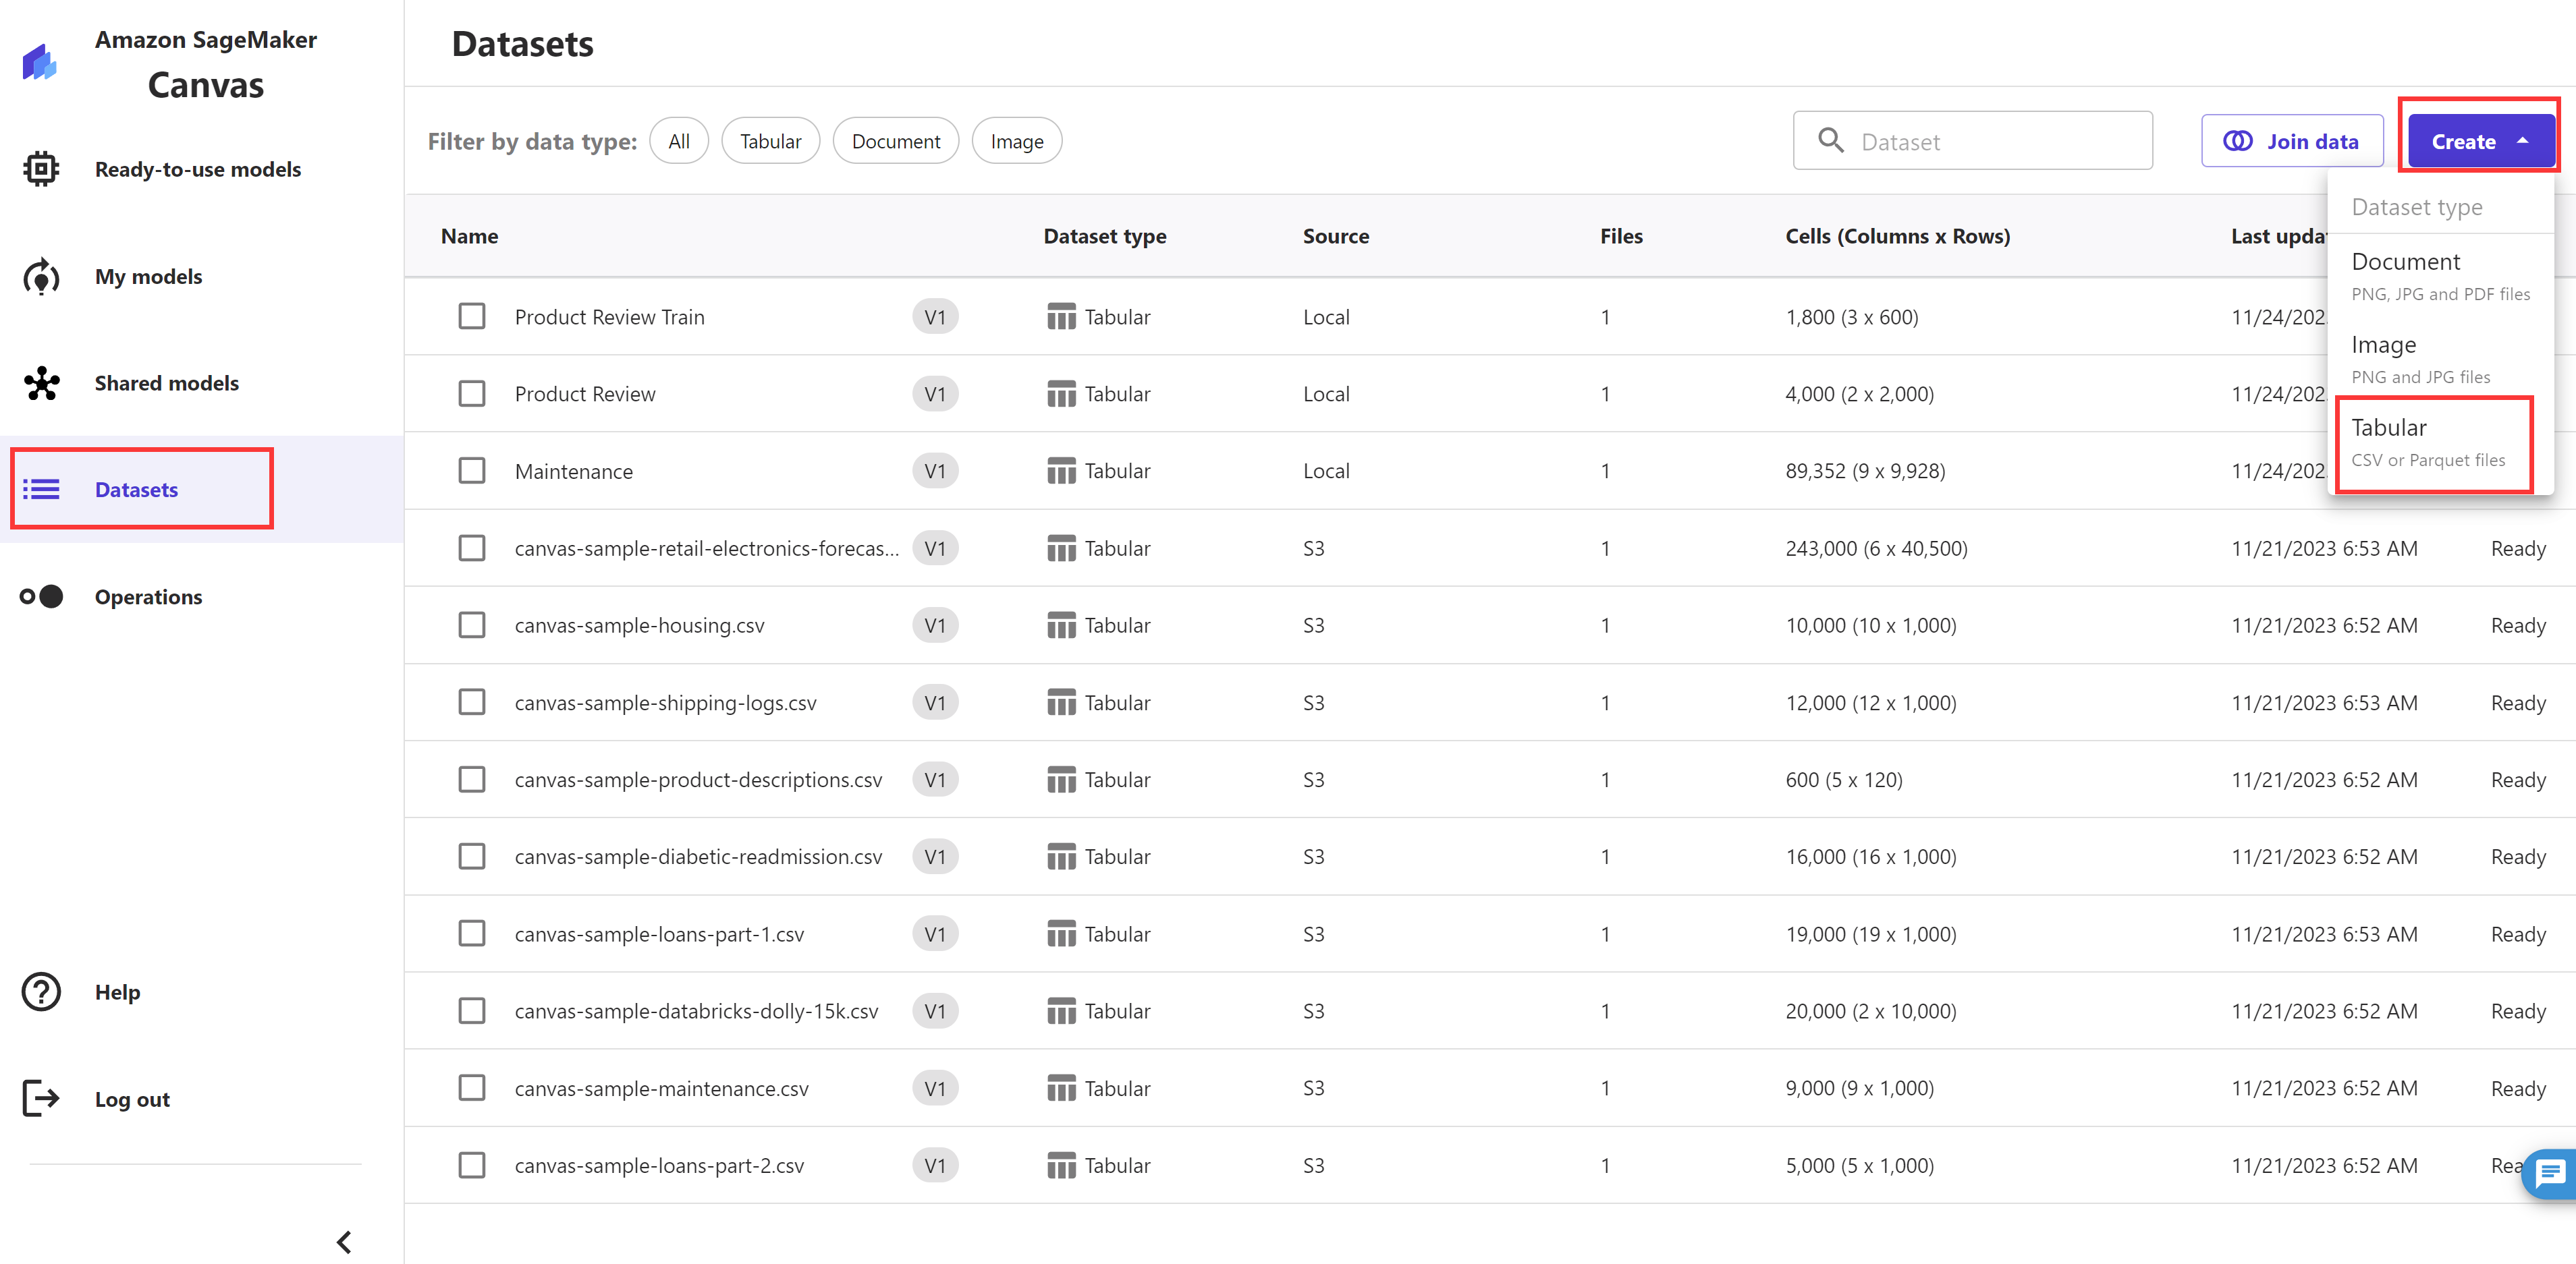Select the Maintenance dataset checkbox
Viewport: 2576px width, 1264px height.
point(471,471)
